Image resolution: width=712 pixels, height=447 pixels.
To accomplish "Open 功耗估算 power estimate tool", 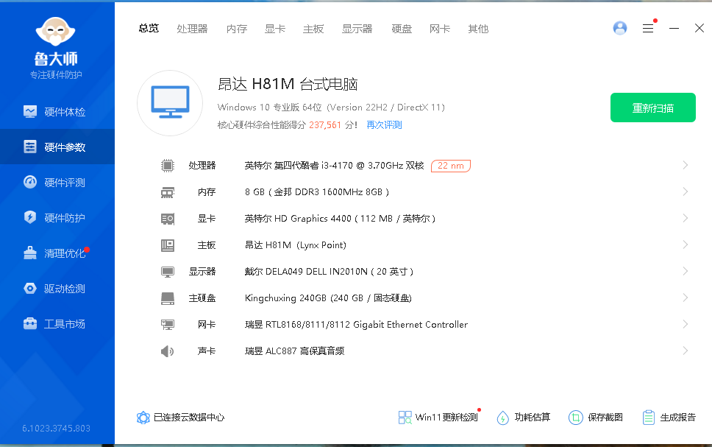I will 524,418.
